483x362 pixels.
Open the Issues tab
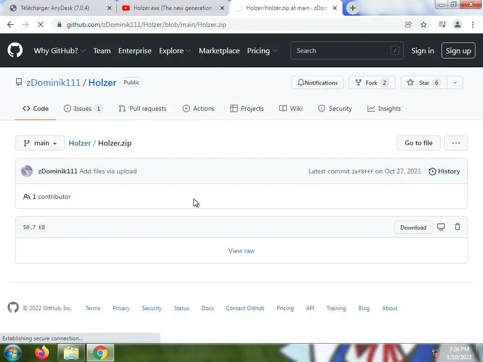coord(83,109)
